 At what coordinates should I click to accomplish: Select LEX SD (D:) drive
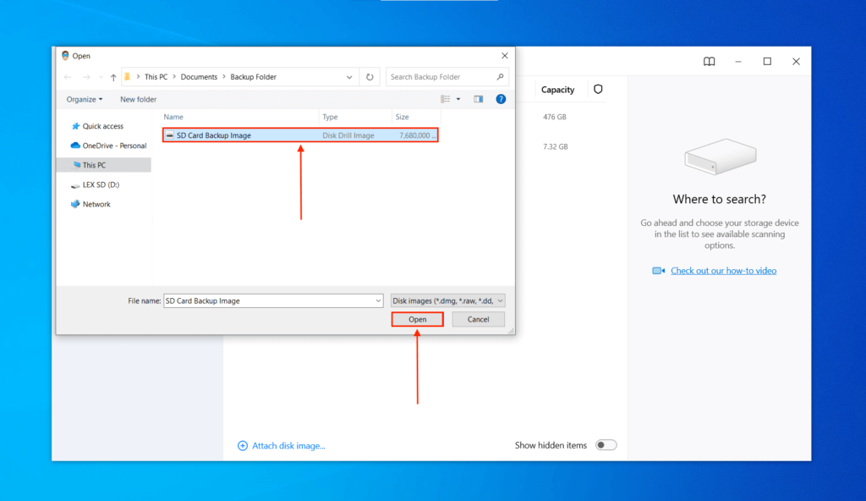100,184
